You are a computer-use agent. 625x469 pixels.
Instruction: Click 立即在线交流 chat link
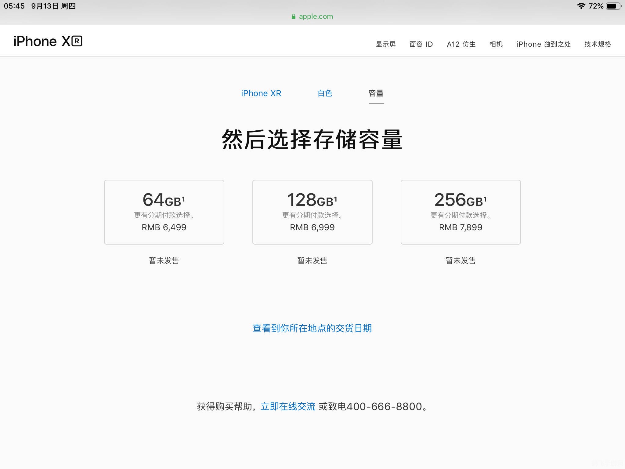coord(288,406)
